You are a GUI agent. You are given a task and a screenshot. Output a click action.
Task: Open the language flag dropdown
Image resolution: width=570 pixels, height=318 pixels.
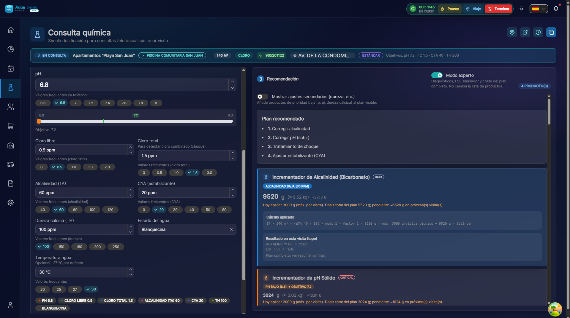(x=539, y=9)
